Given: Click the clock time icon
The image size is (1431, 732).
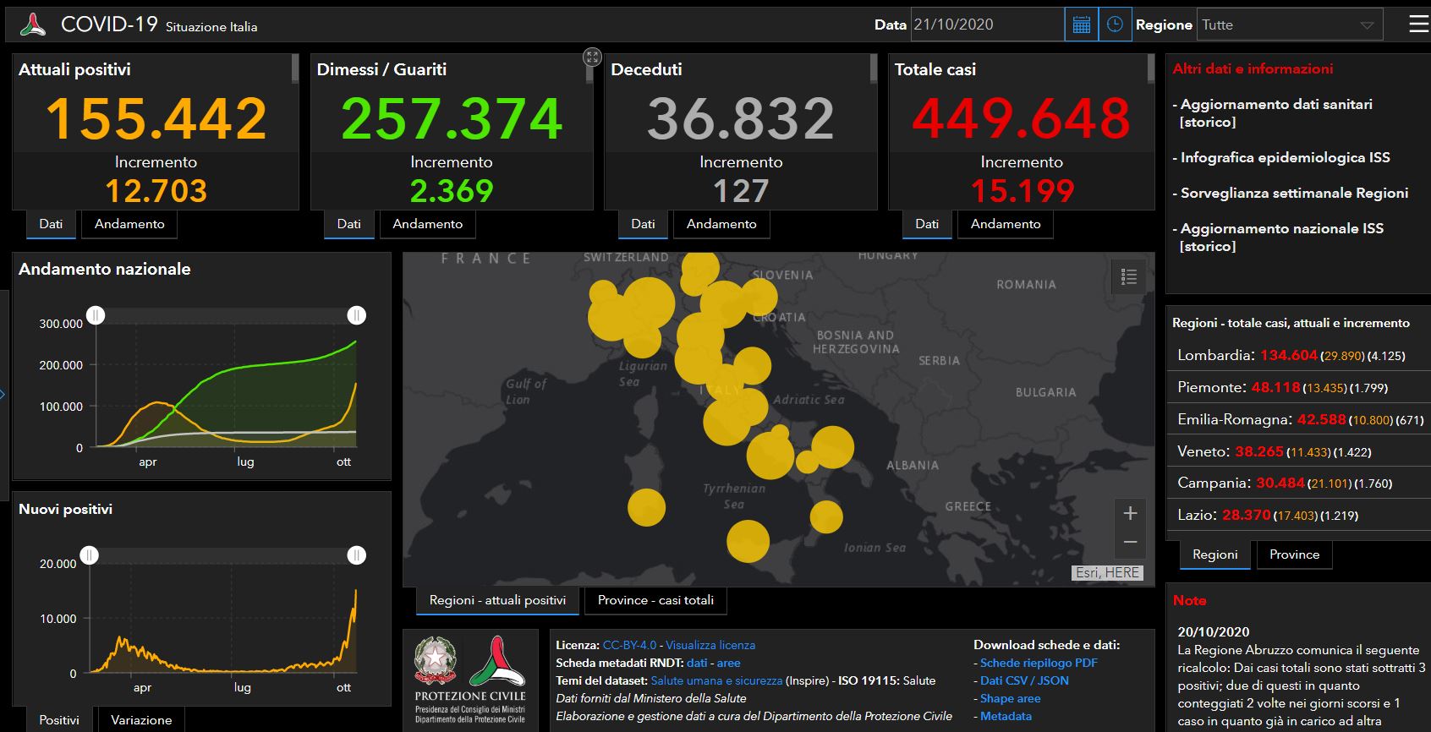Looking at the screenshot, I should click(x=1115, y=25).
